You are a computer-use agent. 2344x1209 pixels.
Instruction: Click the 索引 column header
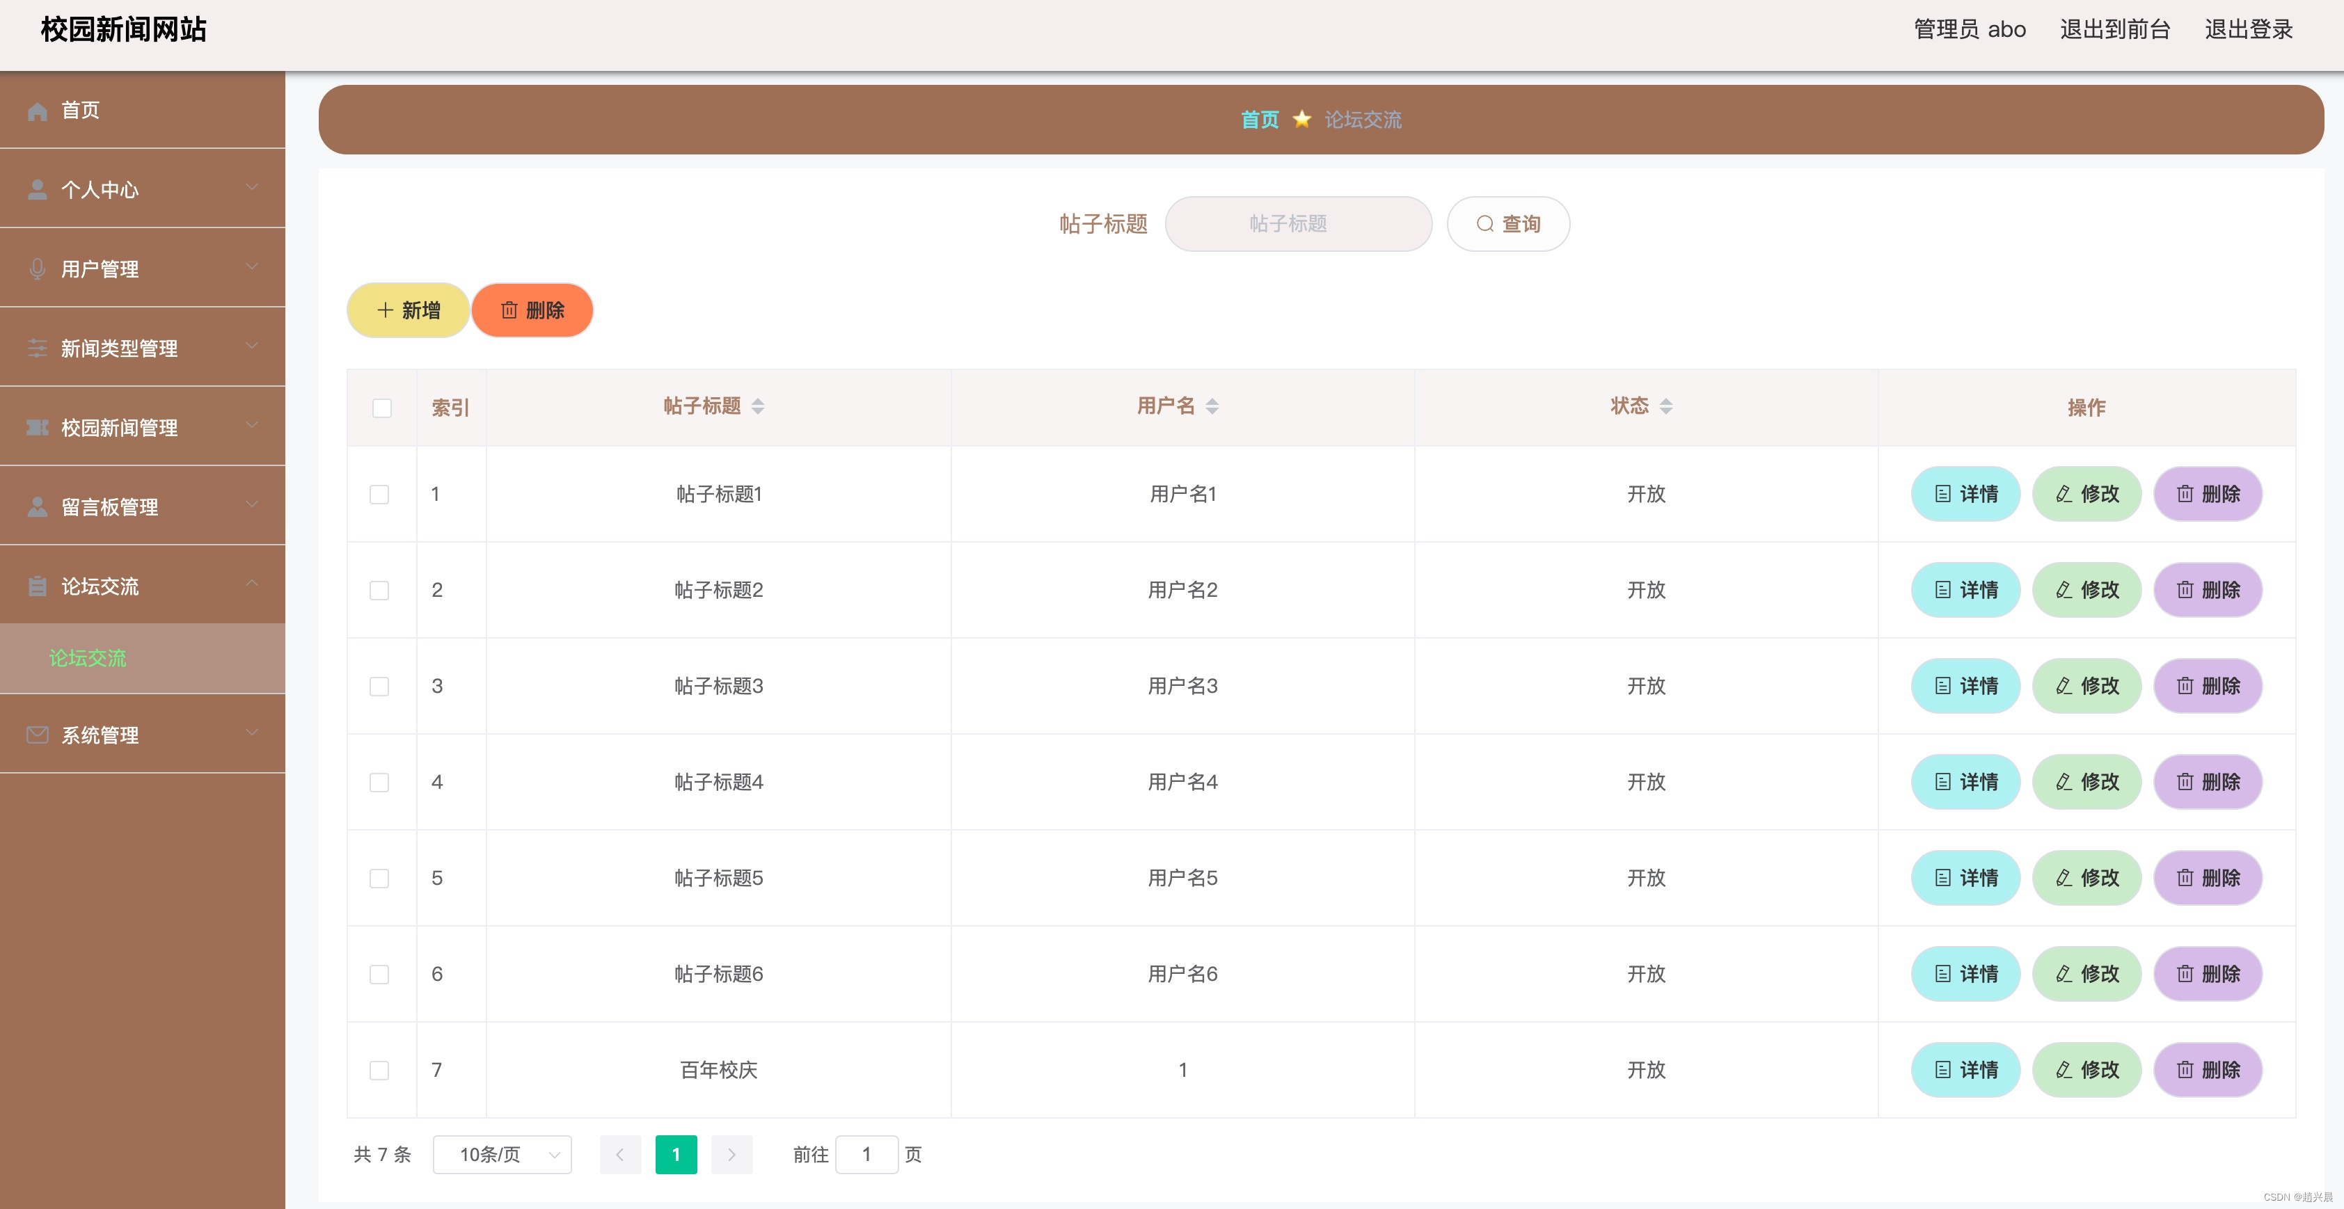click(x=450, y=408)
